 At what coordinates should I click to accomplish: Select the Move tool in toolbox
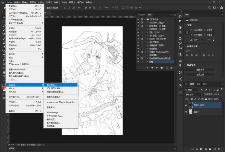(x=4, y=17)
